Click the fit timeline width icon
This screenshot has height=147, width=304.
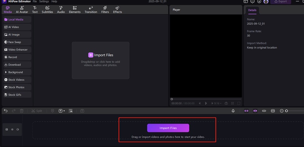(x=273, y=111)
